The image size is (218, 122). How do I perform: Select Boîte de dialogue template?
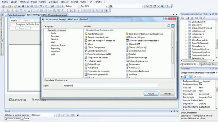pos(135,37)
